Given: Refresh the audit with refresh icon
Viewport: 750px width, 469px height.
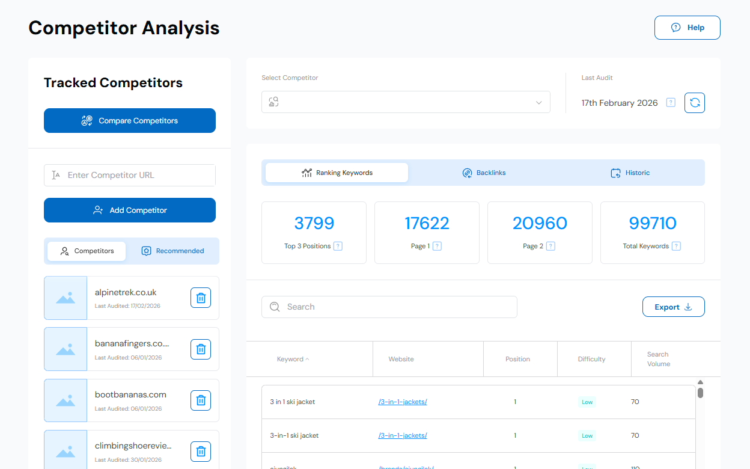Looking at the screenshot, I should click(695, 103).
